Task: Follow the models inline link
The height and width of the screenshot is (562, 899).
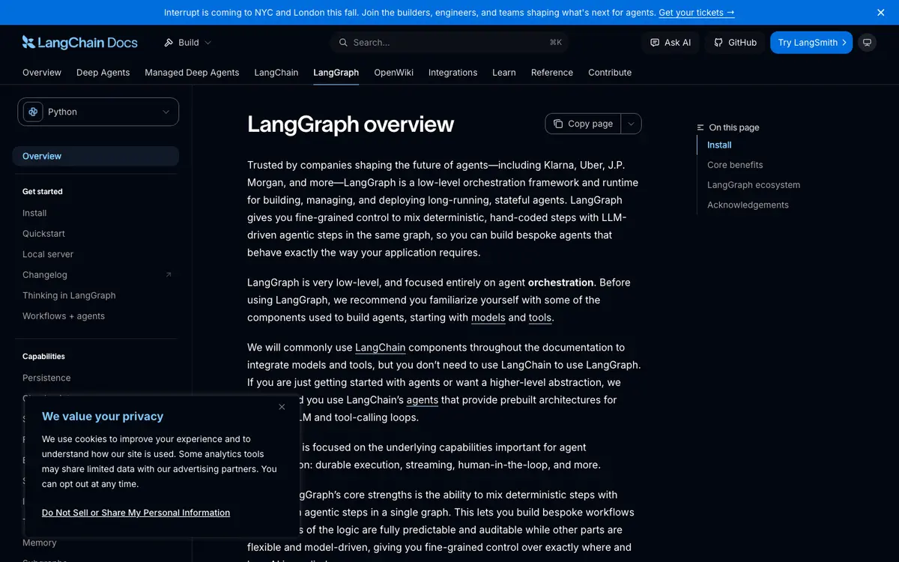Action: click(488, 318)
